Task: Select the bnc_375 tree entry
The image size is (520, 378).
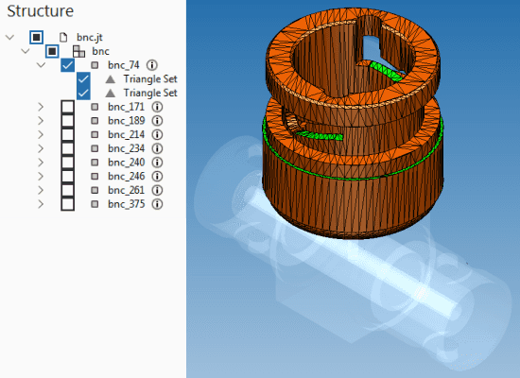Action: coord(126,204)
